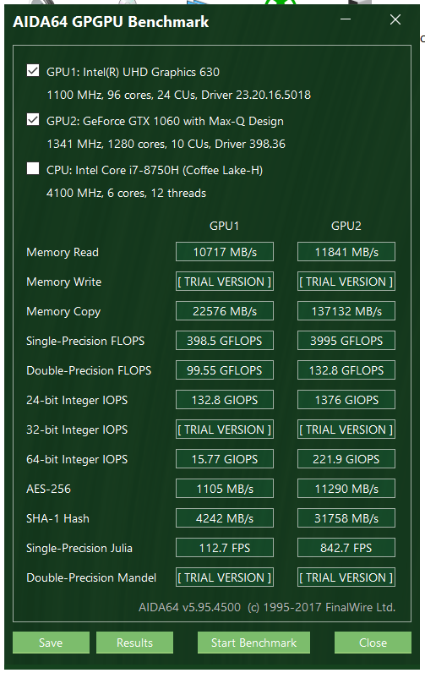
Task: Click GPU1 SHA-1 Hash value 4242 MB/s
Action: (x=225, y=518)
